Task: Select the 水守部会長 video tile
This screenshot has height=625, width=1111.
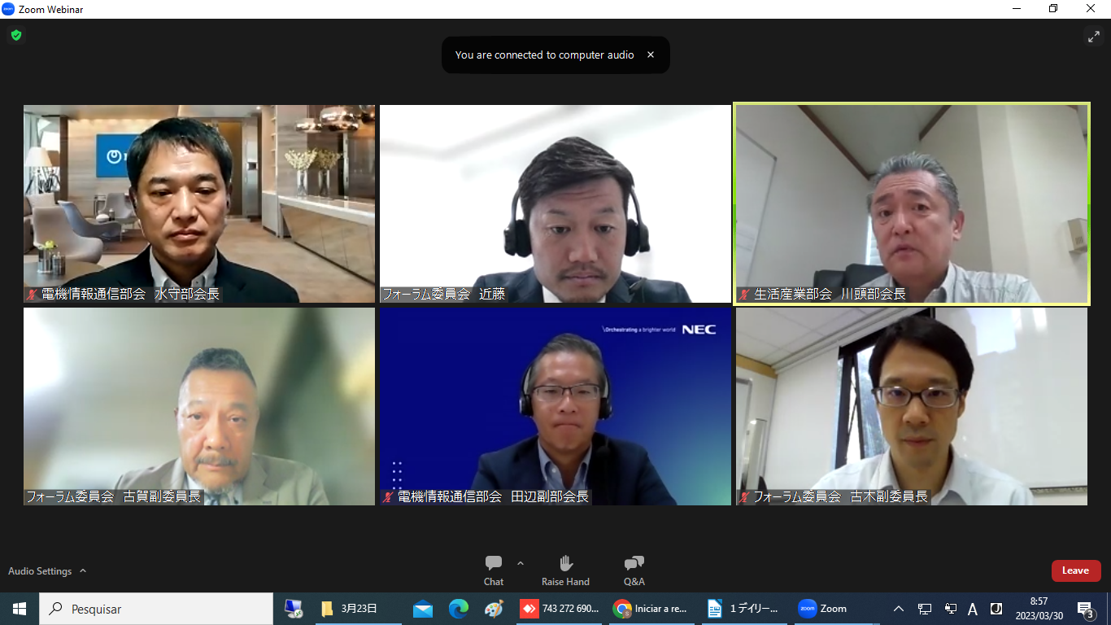Action: 199,203
